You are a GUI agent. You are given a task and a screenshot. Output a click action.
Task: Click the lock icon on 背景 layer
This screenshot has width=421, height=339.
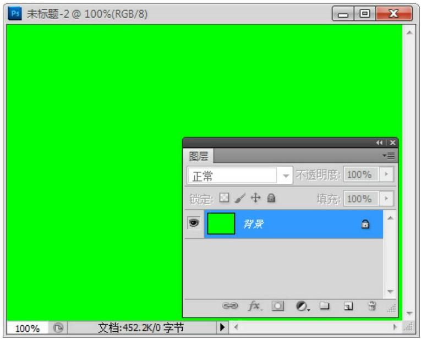364,224
